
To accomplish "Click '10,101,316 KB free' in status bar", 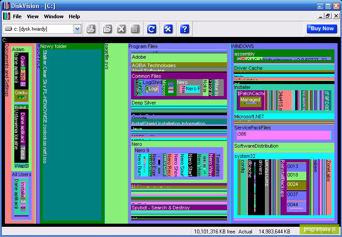I will click(x=214, y=232).
